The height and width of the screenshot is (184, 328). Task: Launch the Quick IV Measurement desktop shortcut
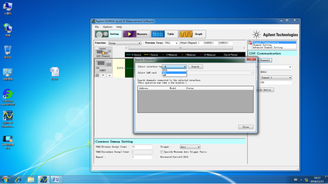8,119
